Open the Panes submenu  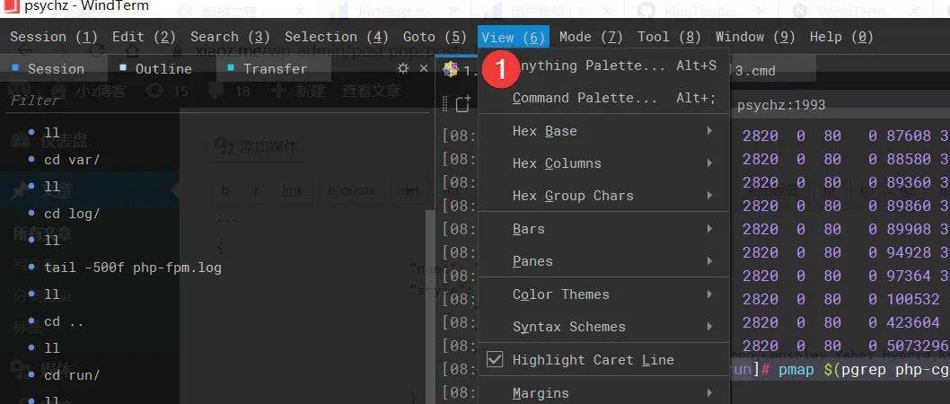(604, 261)
